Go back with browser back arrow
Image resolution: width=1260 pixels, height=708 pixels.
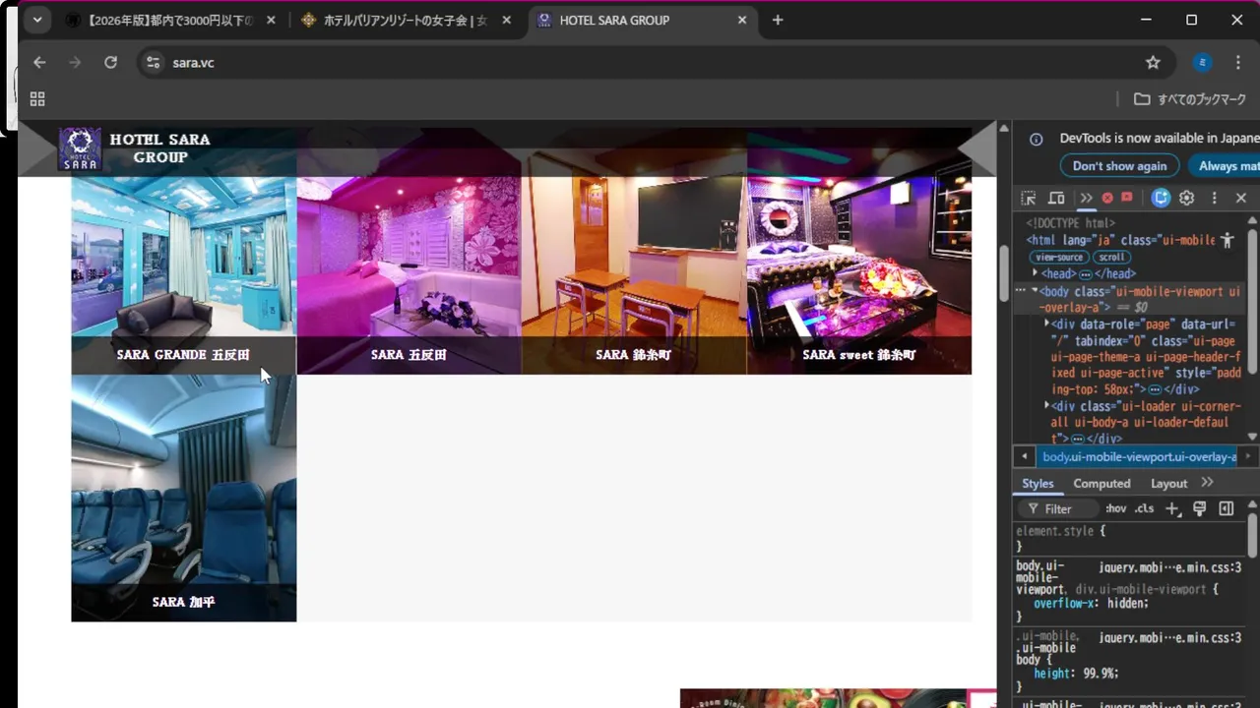click(x=39, y=62)
